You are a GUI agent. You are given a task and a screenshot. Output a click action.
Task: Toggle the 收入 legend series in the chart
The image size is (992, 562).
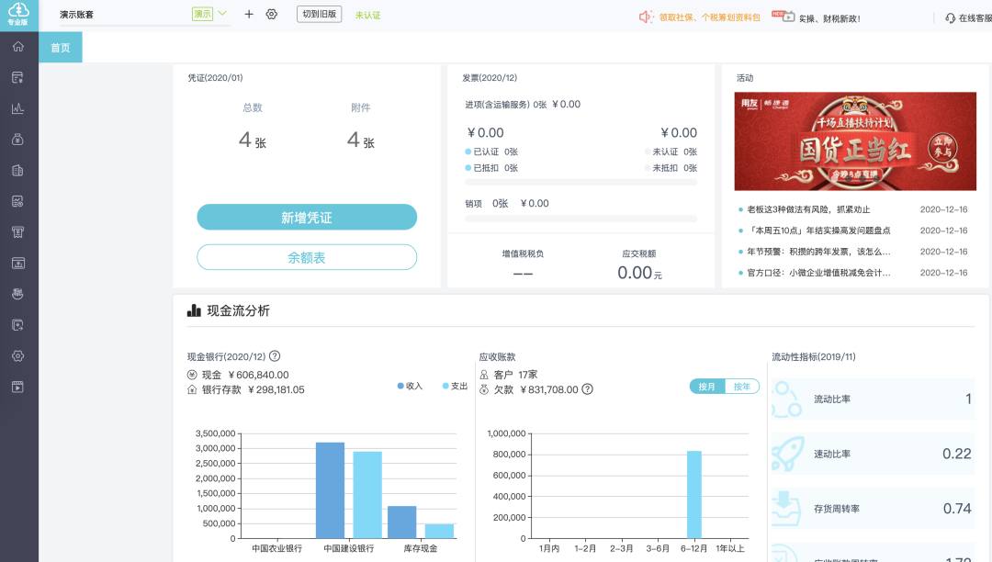(410, 386)
